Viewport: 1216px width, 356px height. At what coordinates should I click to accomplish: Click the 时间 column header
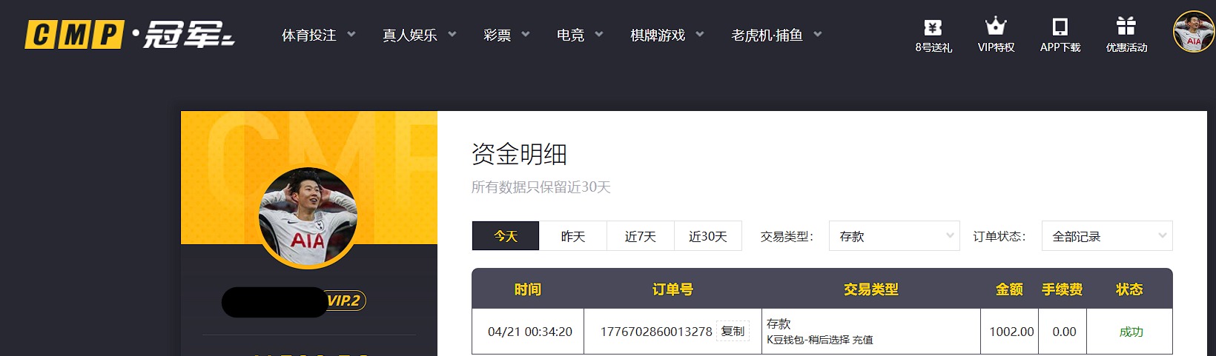(x=528, y=289)
